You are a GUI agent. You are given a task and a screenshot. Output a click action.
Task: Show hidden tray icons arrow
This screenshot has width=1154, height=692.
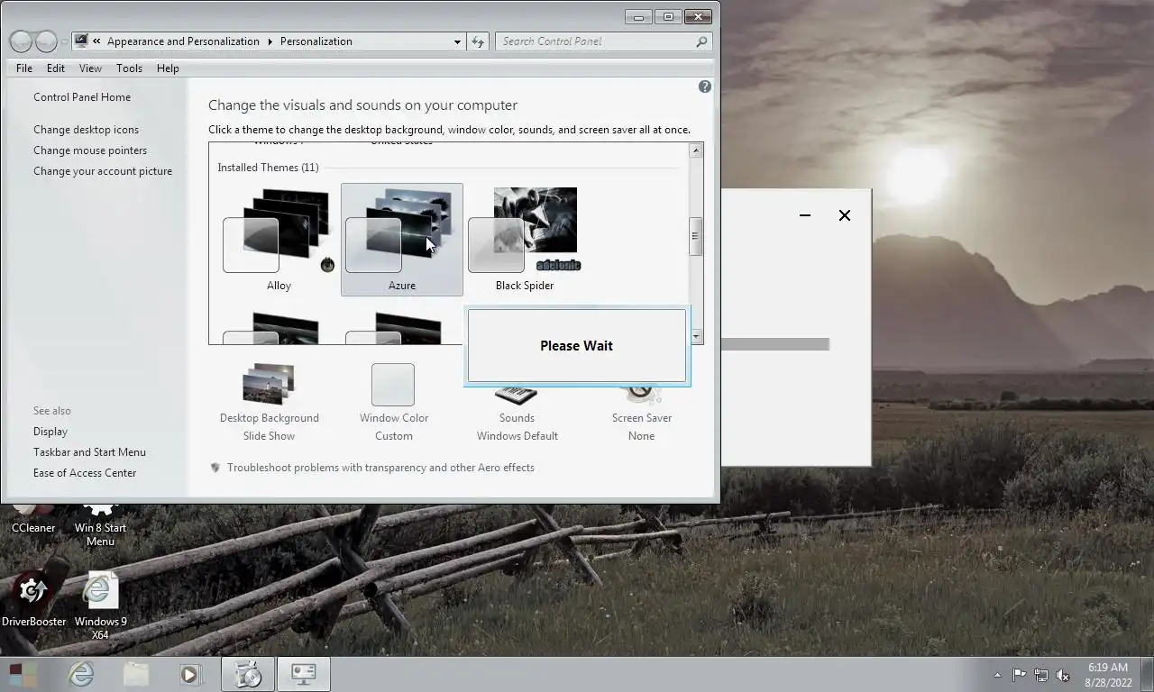[x=997, y=674]
